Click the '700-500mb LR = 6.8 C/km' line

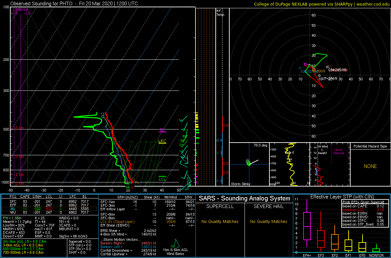point(23,253)
